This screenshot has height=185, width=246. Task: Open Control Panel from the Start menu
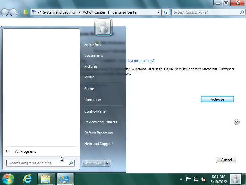point(95,111)
